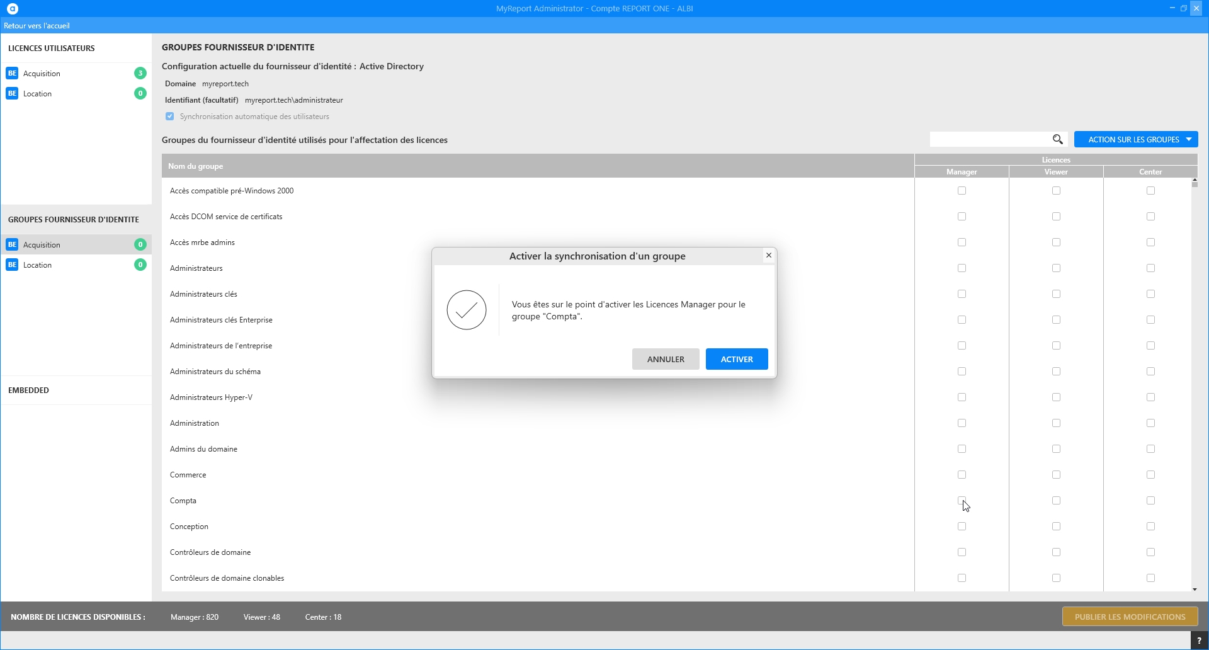The height and width of the screenshot is (650, 1209).
Task: Check Manager licence for Commerce group
Action: pos(962,475)
